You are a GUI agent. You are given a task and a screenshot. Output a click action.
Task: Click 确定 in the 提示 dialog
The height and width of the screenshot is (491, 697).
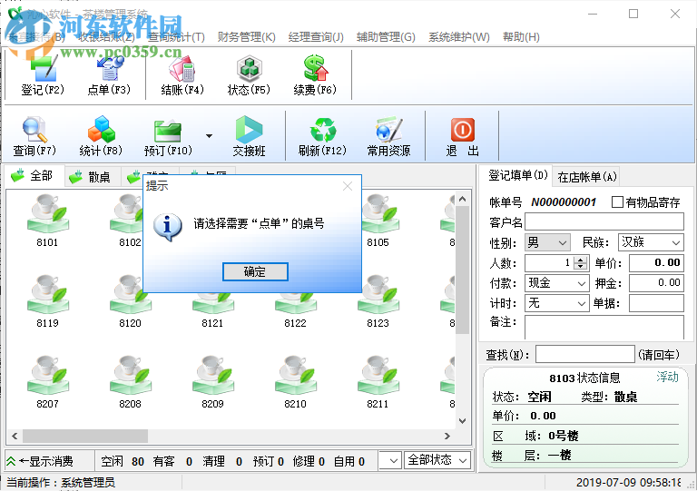pos(255,271)
